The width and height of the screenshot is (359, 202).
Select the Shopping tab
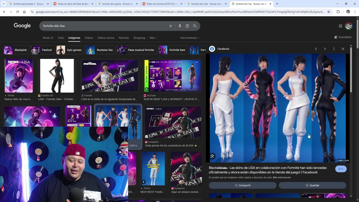point(139,38)
